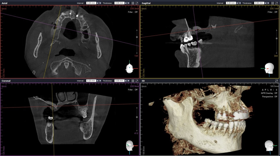The image size is (280, 156).
Task: Toggle Perspective setting in 3D view
Action: tap(269, 96)
